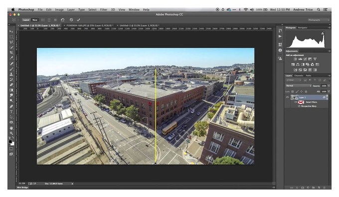Switch perspective warp to Warp mode
The height and width of the screenshot is (197, 339).
(x=34, y=20)
